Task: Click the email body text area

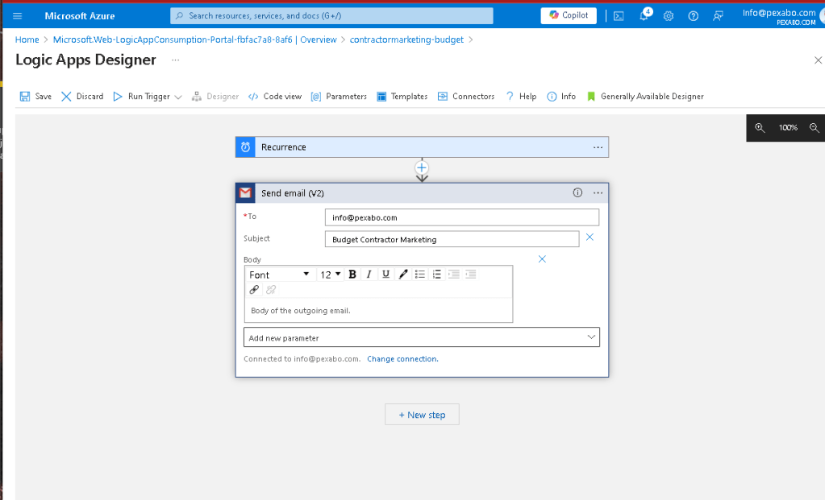Action: coord(378,311)
